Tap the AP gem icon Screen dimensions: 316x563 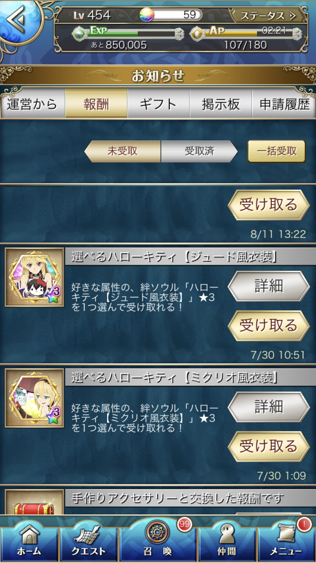tap(198, 34)
